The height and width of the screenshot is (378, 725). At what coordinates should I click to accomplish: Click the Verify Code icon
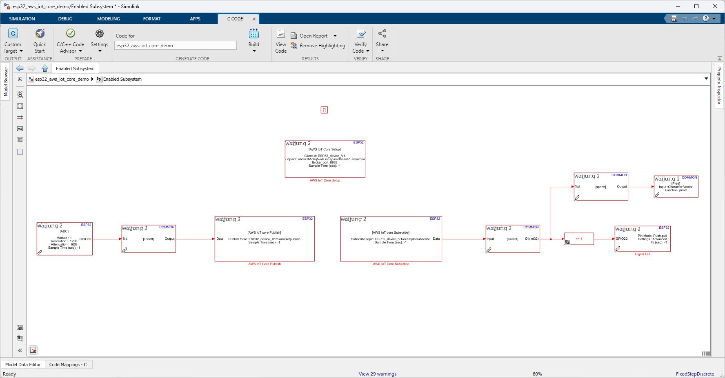[361, 33]
